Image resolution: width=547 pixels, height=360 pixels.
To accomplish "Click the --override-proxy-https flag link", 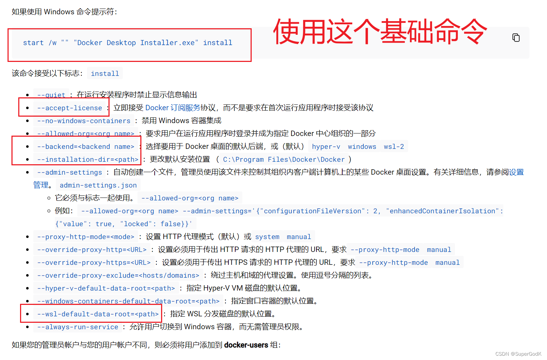I will (94, 262).
